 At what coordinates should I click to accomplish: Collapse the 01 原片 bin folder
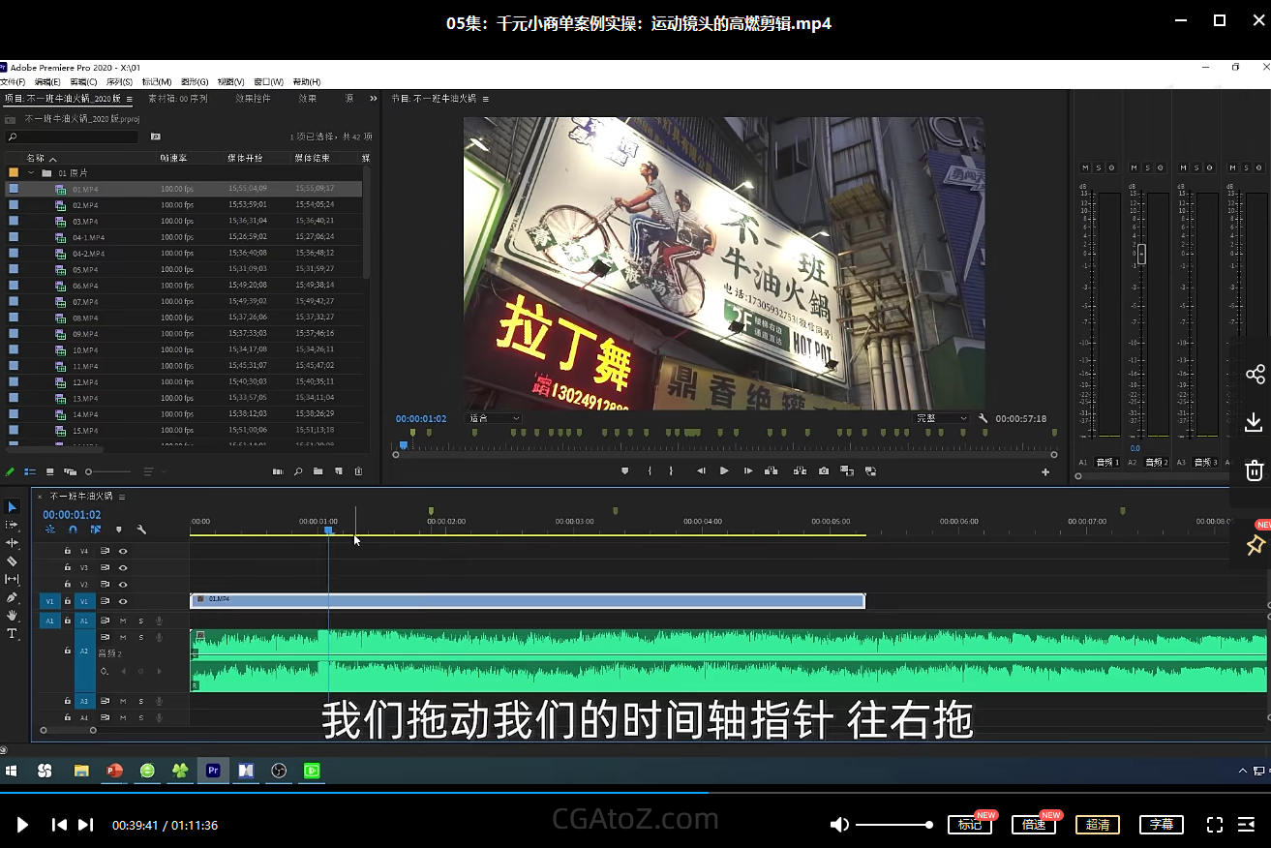(x=31, y=173)
